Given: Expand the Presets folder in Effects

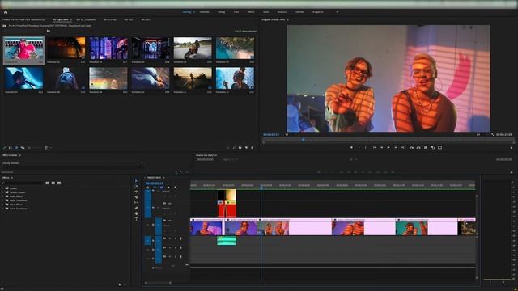Looking at the screenshot, I should click(3, 188).
